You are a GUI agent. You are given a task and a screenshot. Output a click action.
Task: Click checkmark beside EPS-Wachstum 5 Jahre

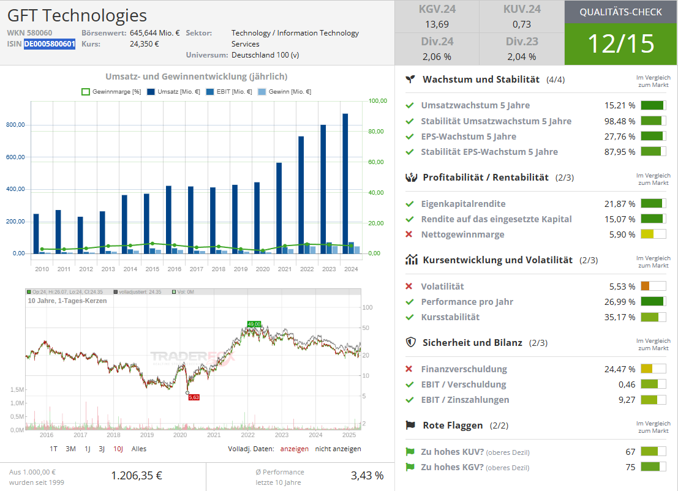pyautogui.click(x=410, y=137)
